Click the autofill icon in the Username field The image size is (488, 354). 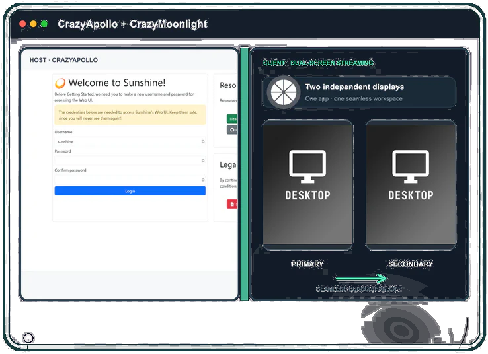(x=203, y=142)
